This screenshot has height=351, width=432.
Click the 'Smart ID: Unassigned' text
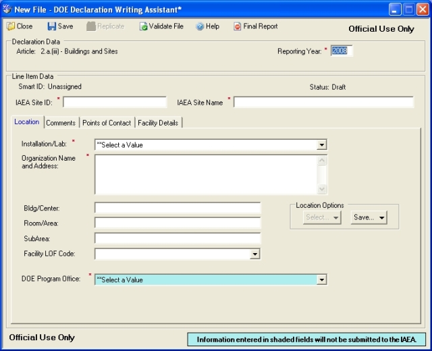point(50,87)
